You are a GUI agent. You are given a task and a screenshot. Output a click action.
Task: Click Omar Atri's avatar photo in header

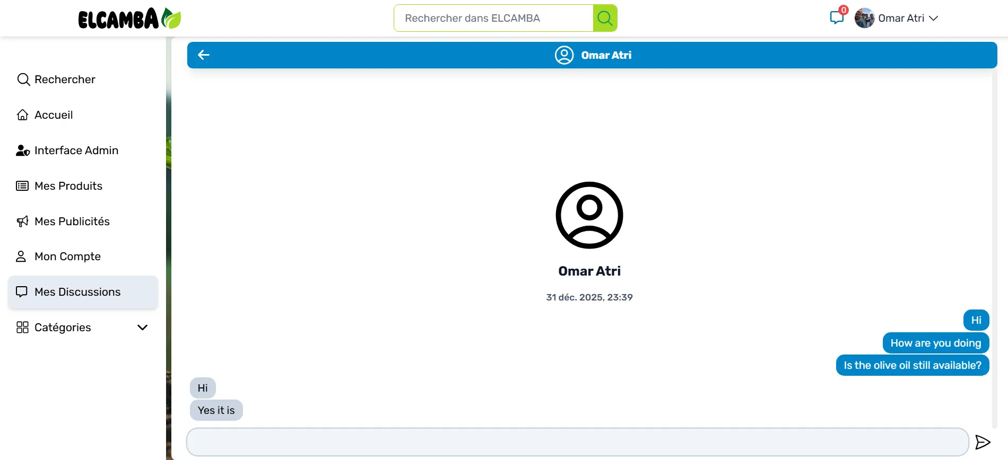tap(864, 18)
